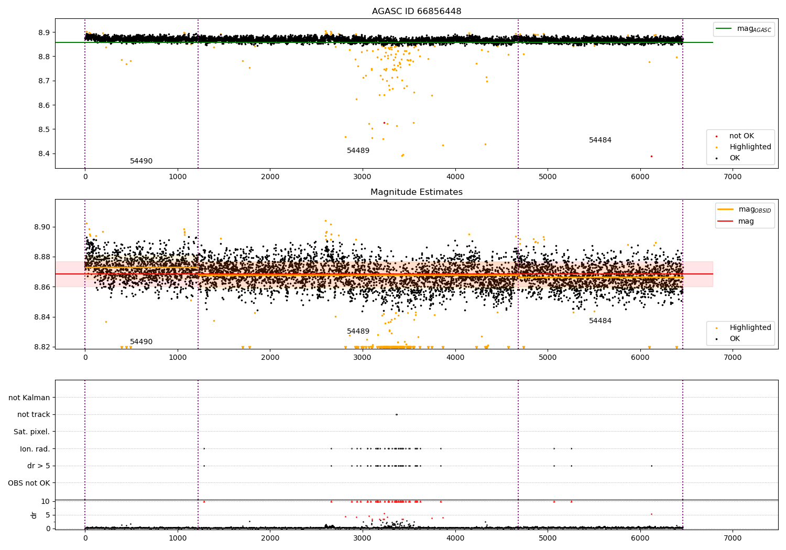The width and height of the screenshot is (786, 550).
Task: Click the 'dr > 5' axis label
Action: tap(39, 466)
